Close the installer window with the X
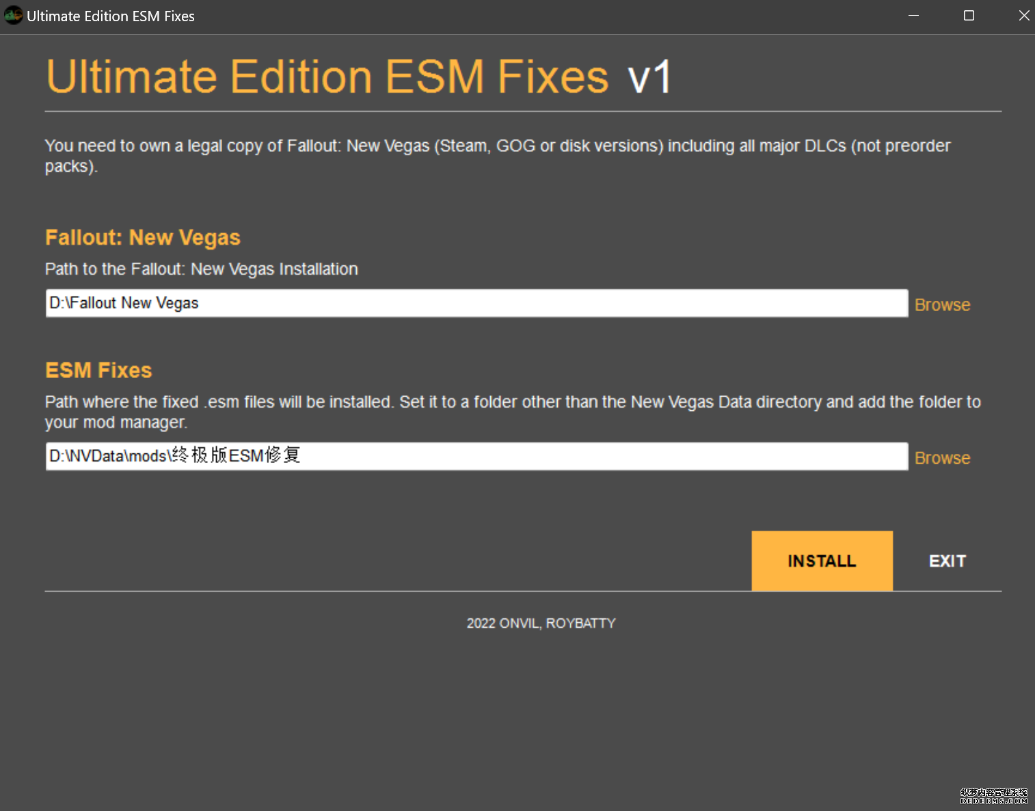 pyautogui.click(x=1023, y=16)
